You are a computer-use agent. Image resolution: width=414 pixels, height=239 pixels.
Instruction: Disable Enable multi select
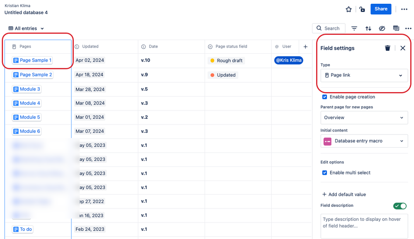(324, 173)
